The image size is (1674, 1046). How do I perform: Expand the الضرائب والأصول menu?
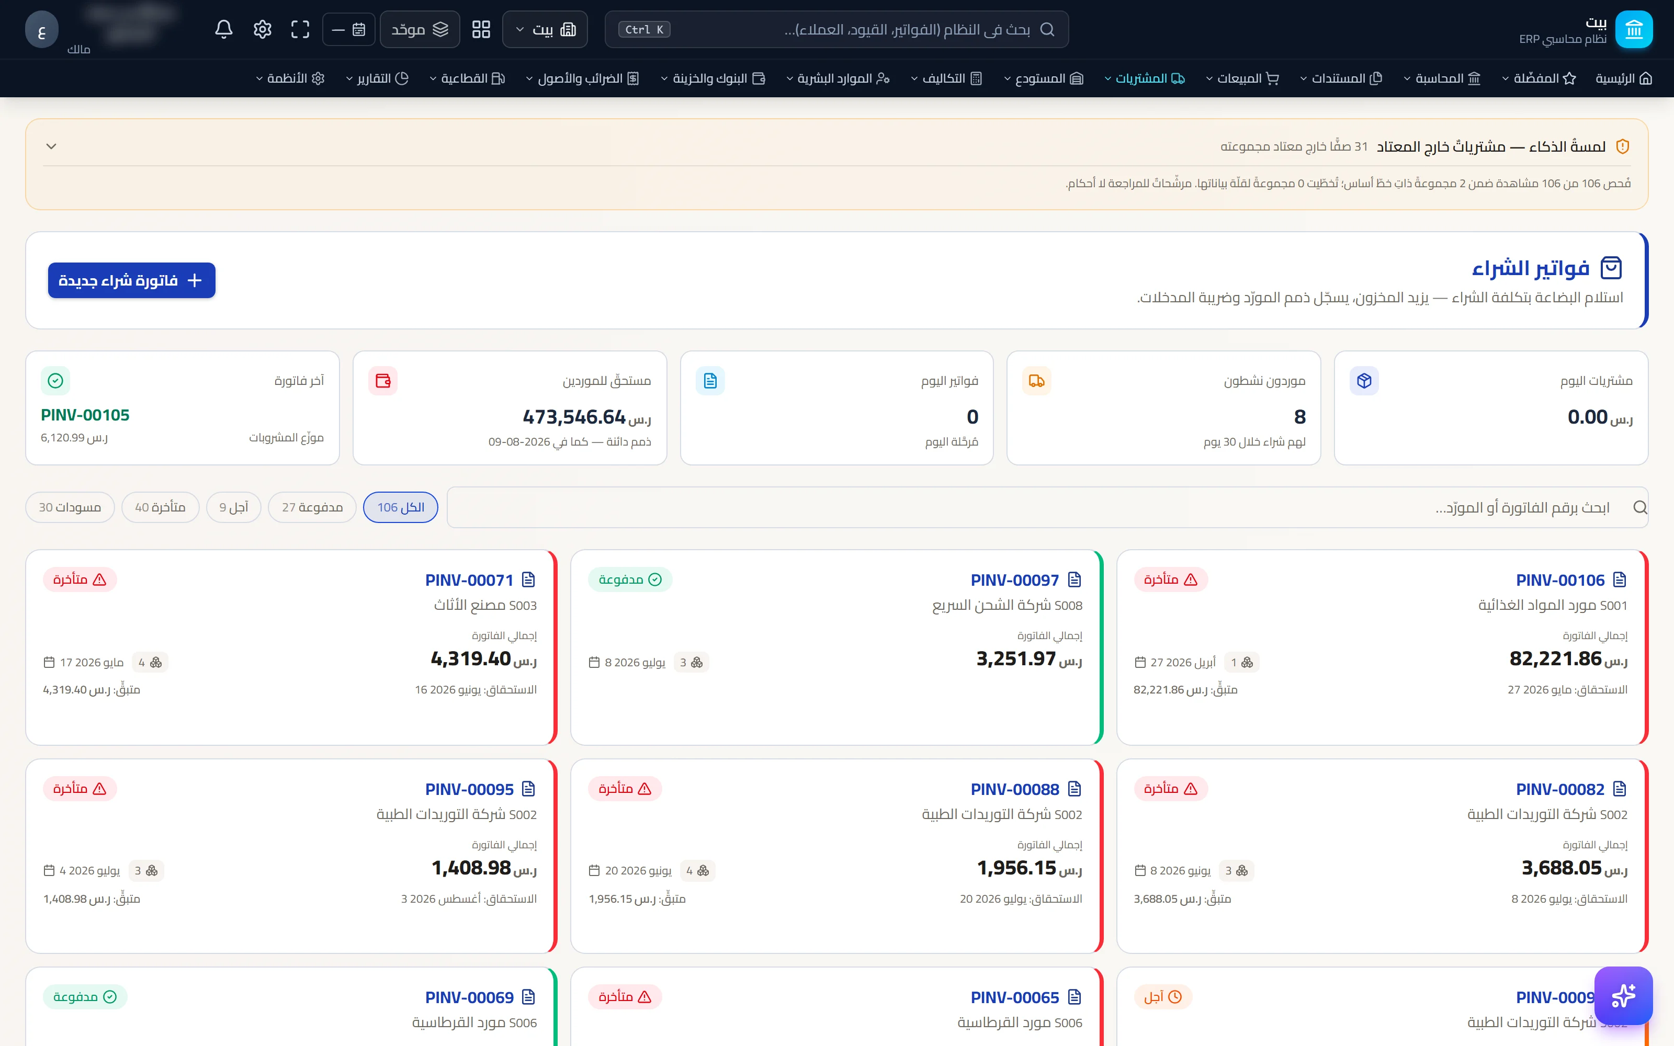(582, 78)
